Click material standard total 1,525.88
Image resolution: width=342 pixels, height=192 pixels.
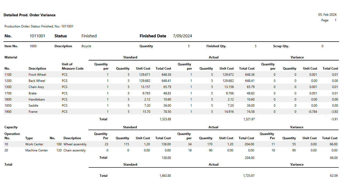click(165, 119)
